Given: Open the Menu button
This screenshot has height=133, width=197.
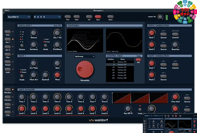Looking at the screenshot, I should (110, 17).
